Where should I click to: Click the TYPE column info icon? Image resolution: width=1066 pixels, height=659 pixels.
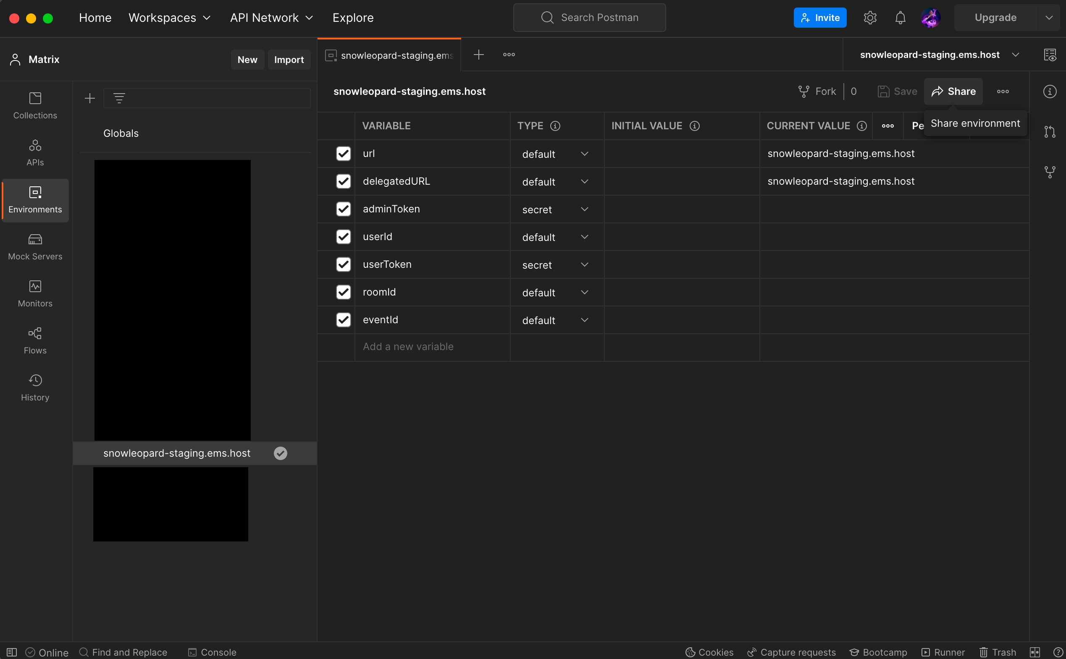555,126
